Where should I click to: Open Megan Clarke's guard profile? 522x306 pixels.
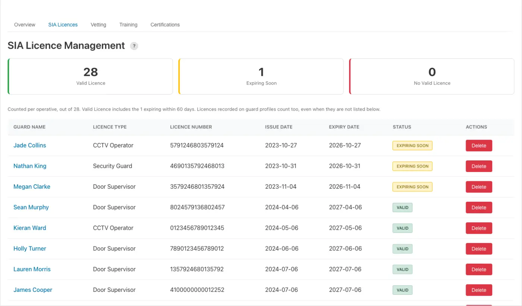[x=32, y=187]
